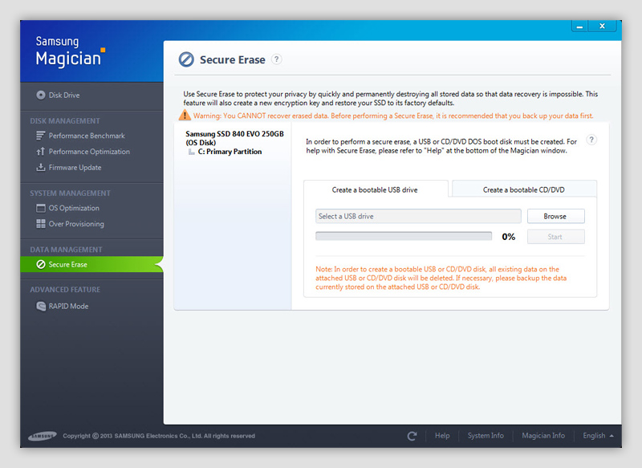Click the Firmware Update download icon
The image size is (642, 468).
(x=41, y=168)
